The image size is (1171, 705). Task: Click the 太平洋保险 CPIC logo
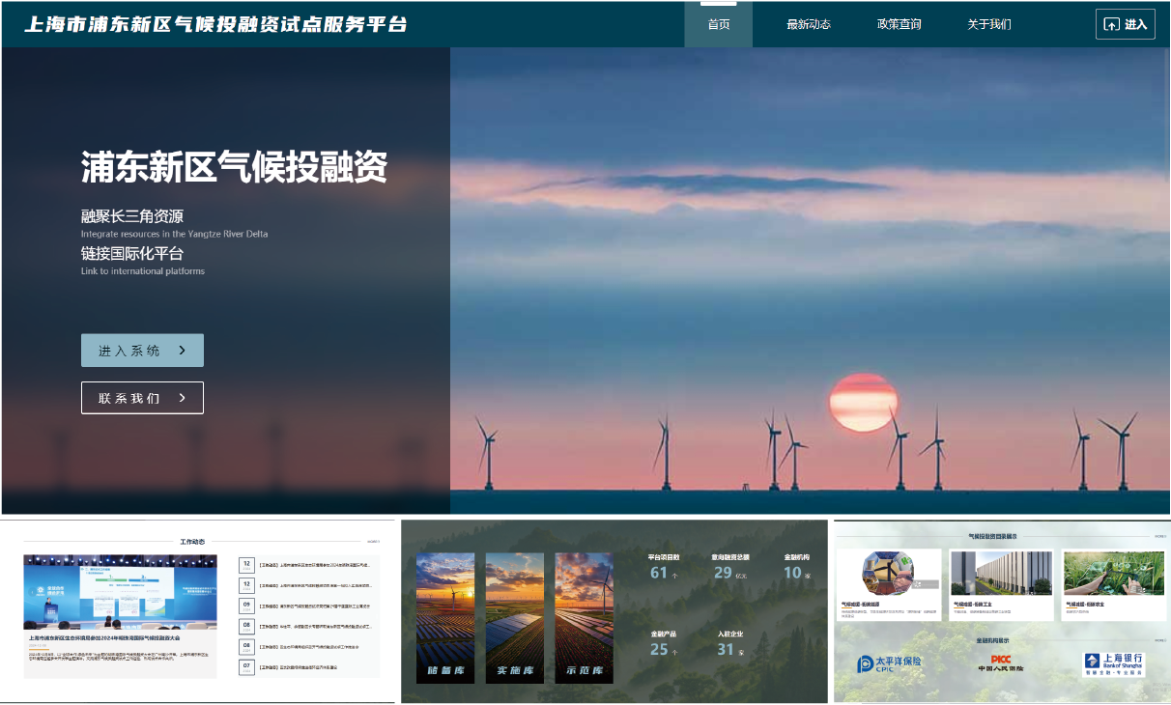pos(889,663)
